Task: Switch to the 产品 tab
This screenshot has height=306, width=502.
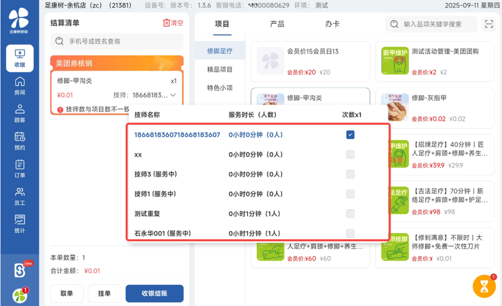Action: click(277, 24)
